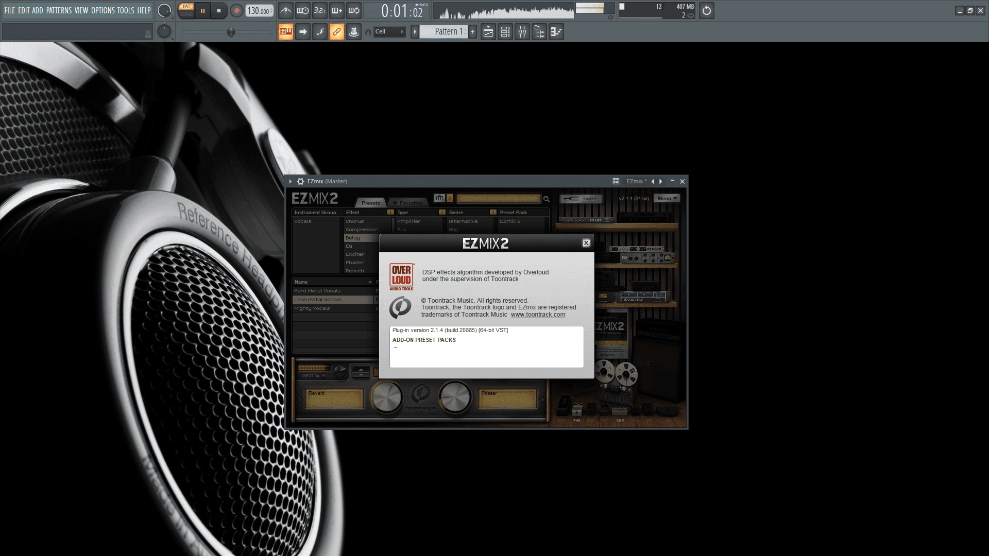989x556 pixels.
Task: Select Mighty Vocals preset
Action: pyautogui.click(x=333, y=308)
